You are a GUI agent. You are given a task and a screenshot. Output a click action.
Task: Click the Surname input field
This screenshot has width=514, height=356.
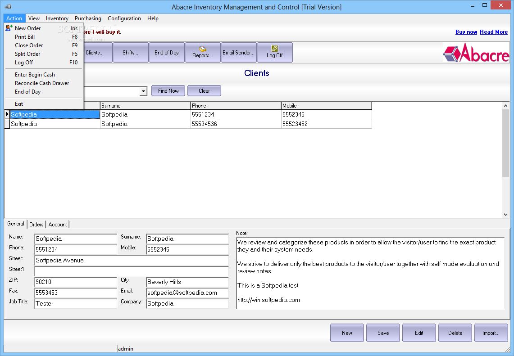click(187, 239)
